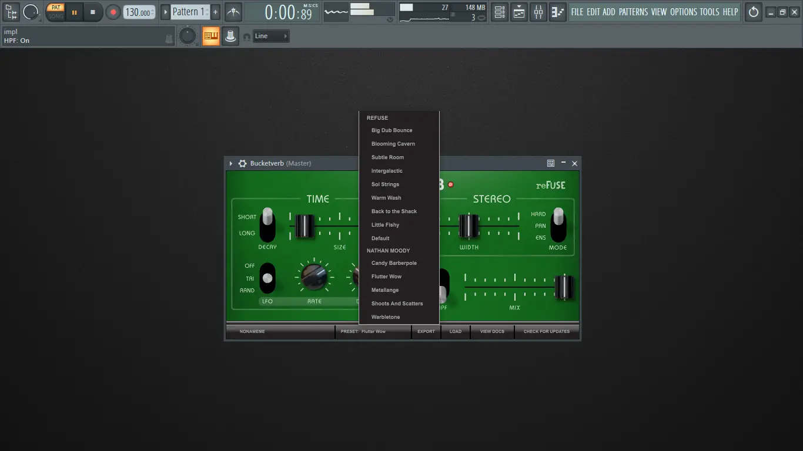Pick the Metallange preset
The width and height of the screenshot is (803, 451).
(399, 290)
